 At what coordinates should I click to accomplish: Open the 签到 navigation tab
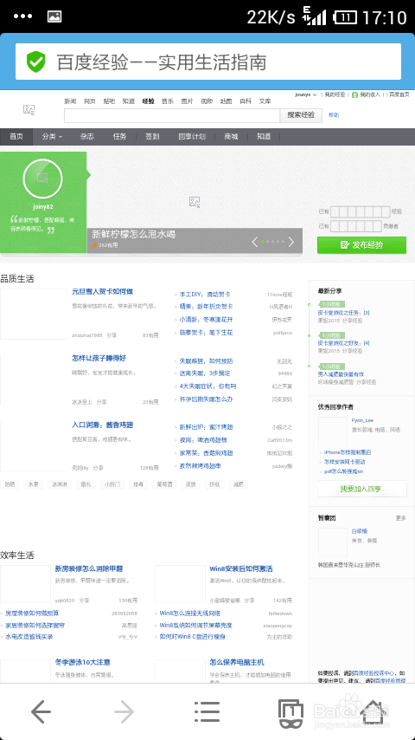tap(152, 136)
